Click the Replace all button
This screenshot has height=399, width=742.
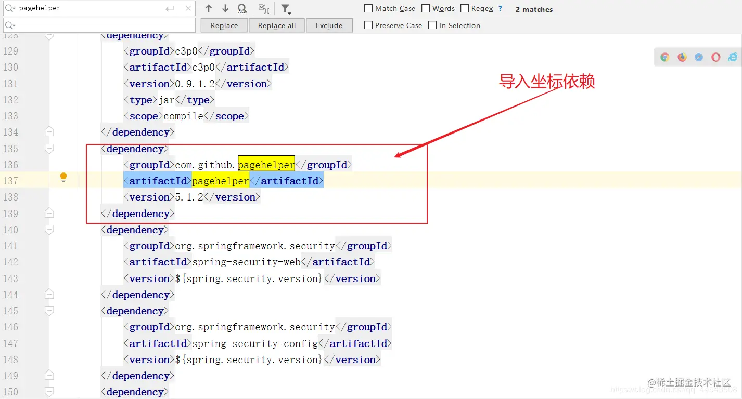click(277, 25)
